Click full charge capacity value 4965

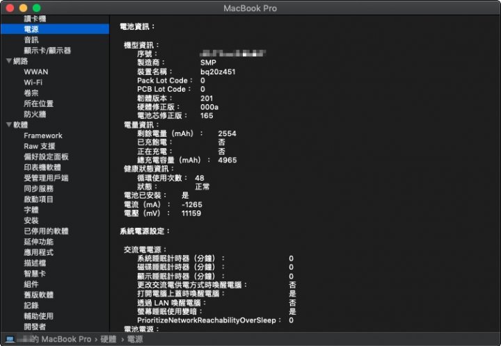[227, 160]
